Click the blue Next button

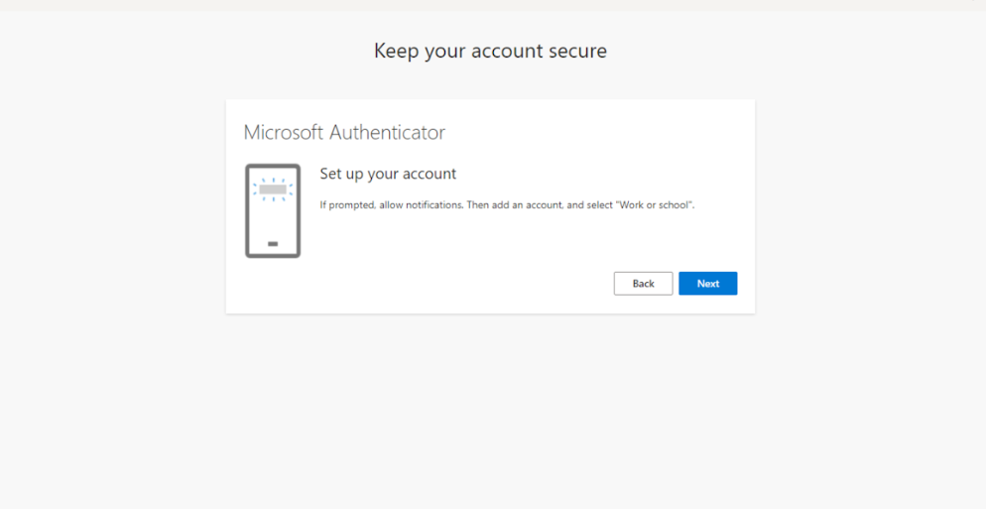[x=707, y=284]
